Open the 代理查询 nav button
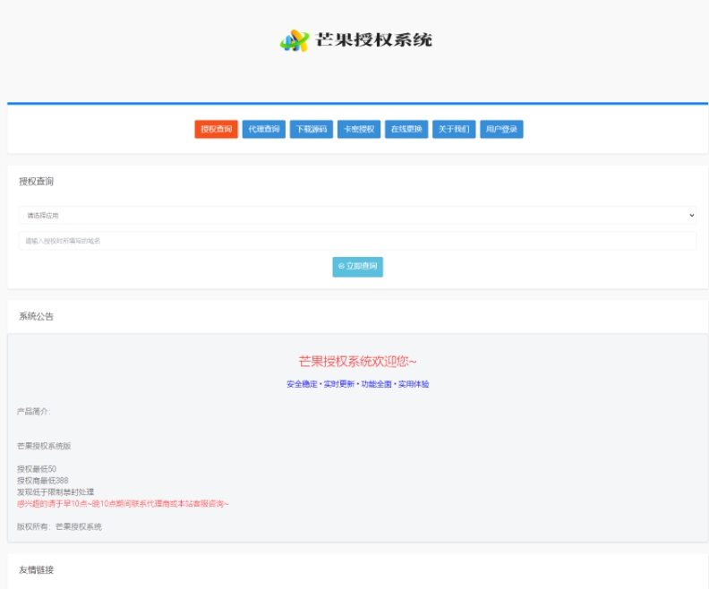The width and height of the screenshot is (709, 589). click(263, 129)
